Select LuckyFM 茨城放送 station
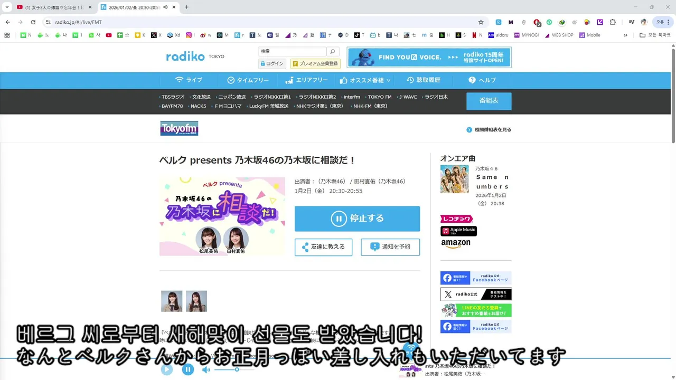Viewport: 676px width, 380px height. coord(268,106)
